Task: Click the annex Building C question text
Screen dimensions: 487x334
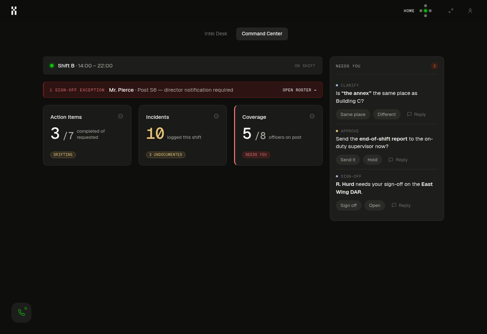Action: click(x=377, y=97)
